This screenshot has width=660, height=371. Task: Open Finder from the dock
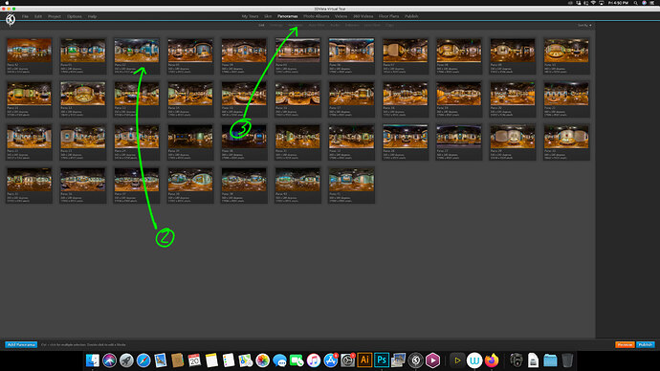point(92,360)
